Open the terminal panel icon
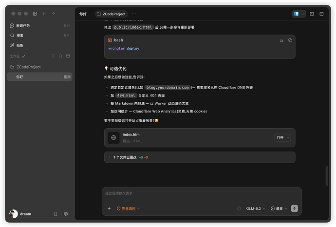 312,14
